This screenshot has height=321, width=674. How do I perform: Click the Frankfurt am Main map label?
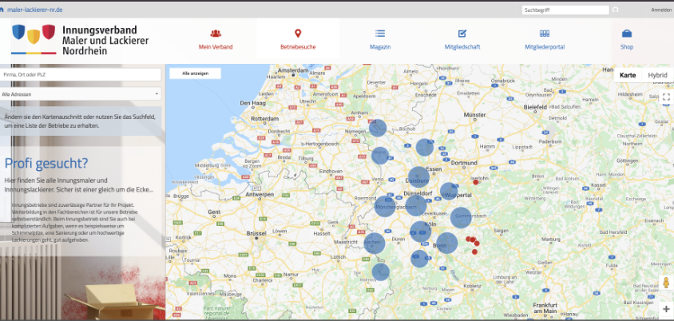pos(545,307)
